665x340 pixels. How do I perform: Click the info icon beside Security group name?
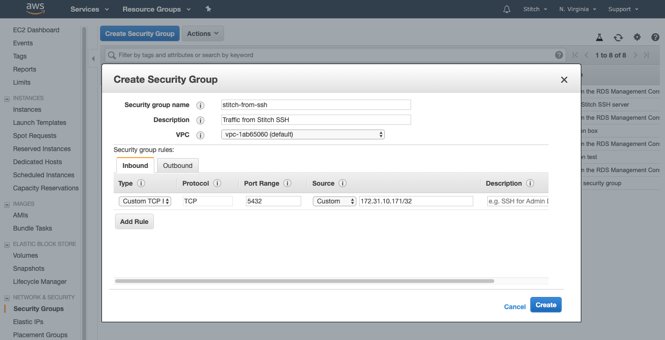coord(200,105)
